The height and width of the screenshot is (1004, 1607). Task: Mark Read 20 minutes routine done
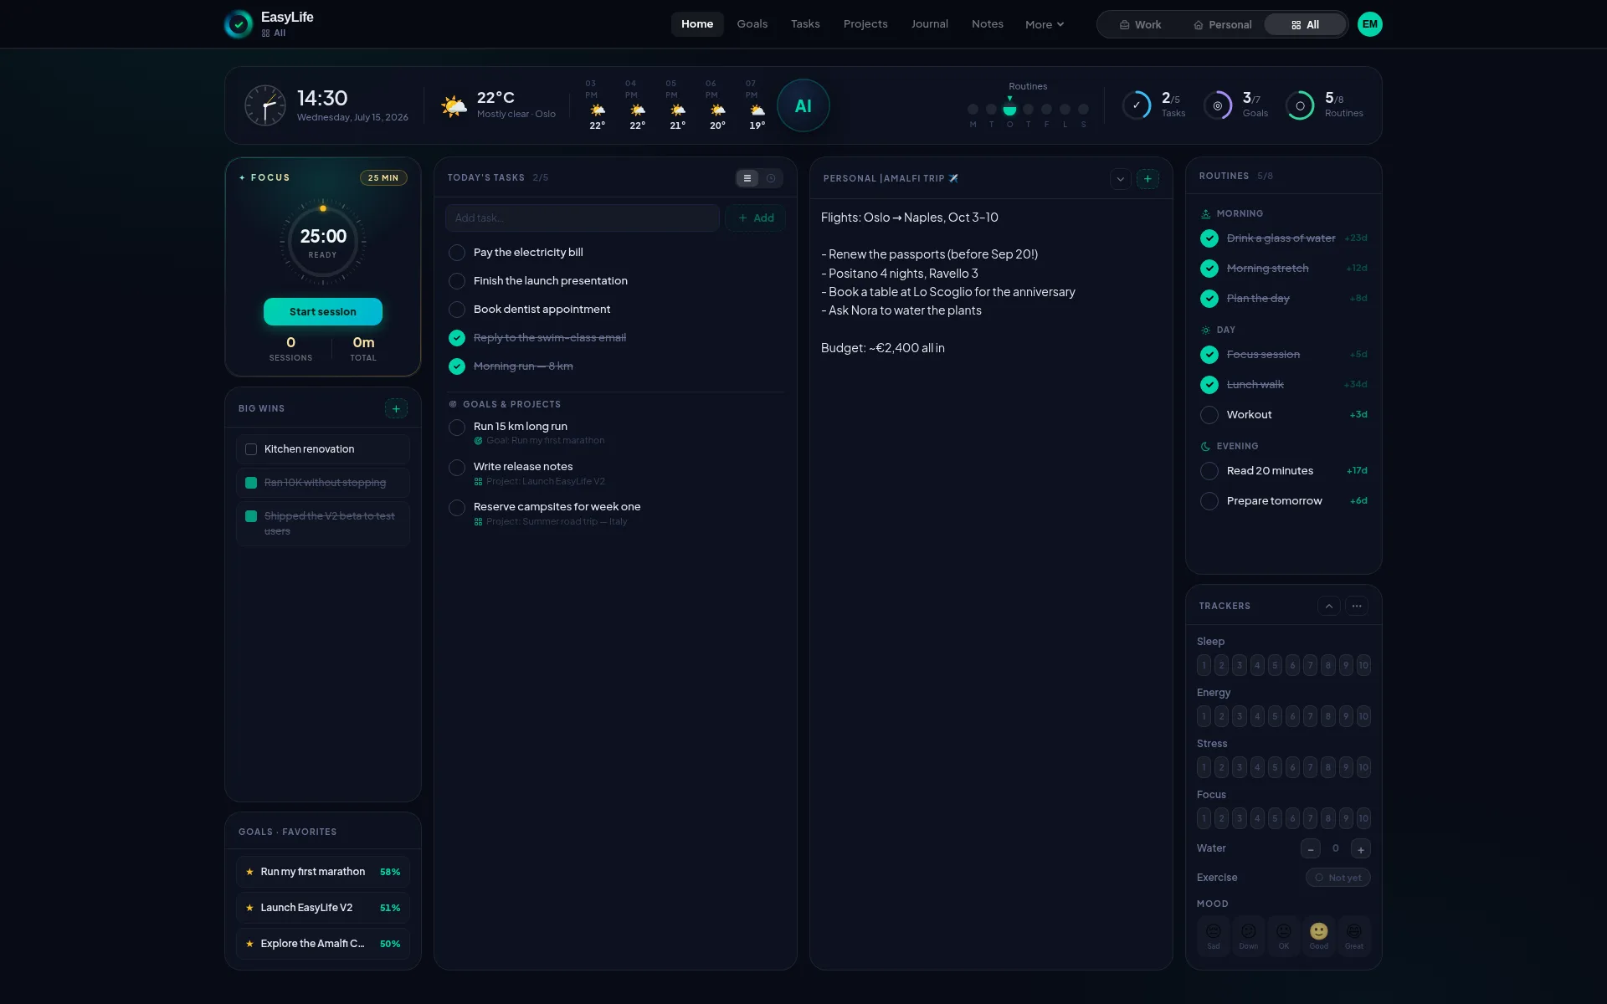point(1209,471)
